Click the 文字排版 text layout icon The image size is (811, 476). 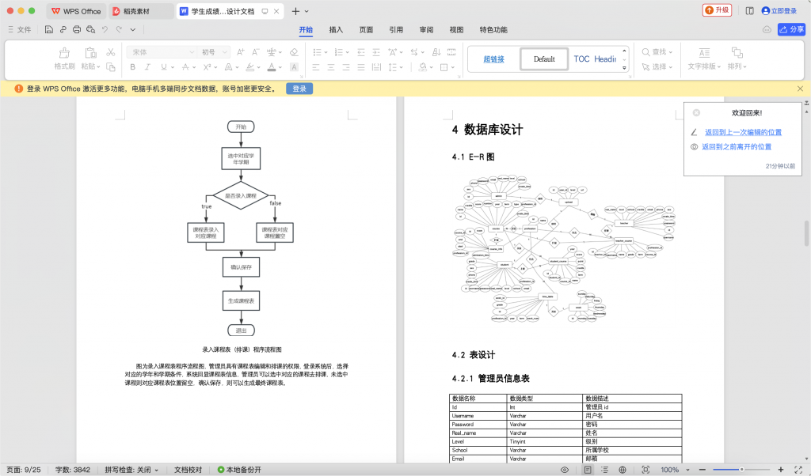click(x=704, y=59)
